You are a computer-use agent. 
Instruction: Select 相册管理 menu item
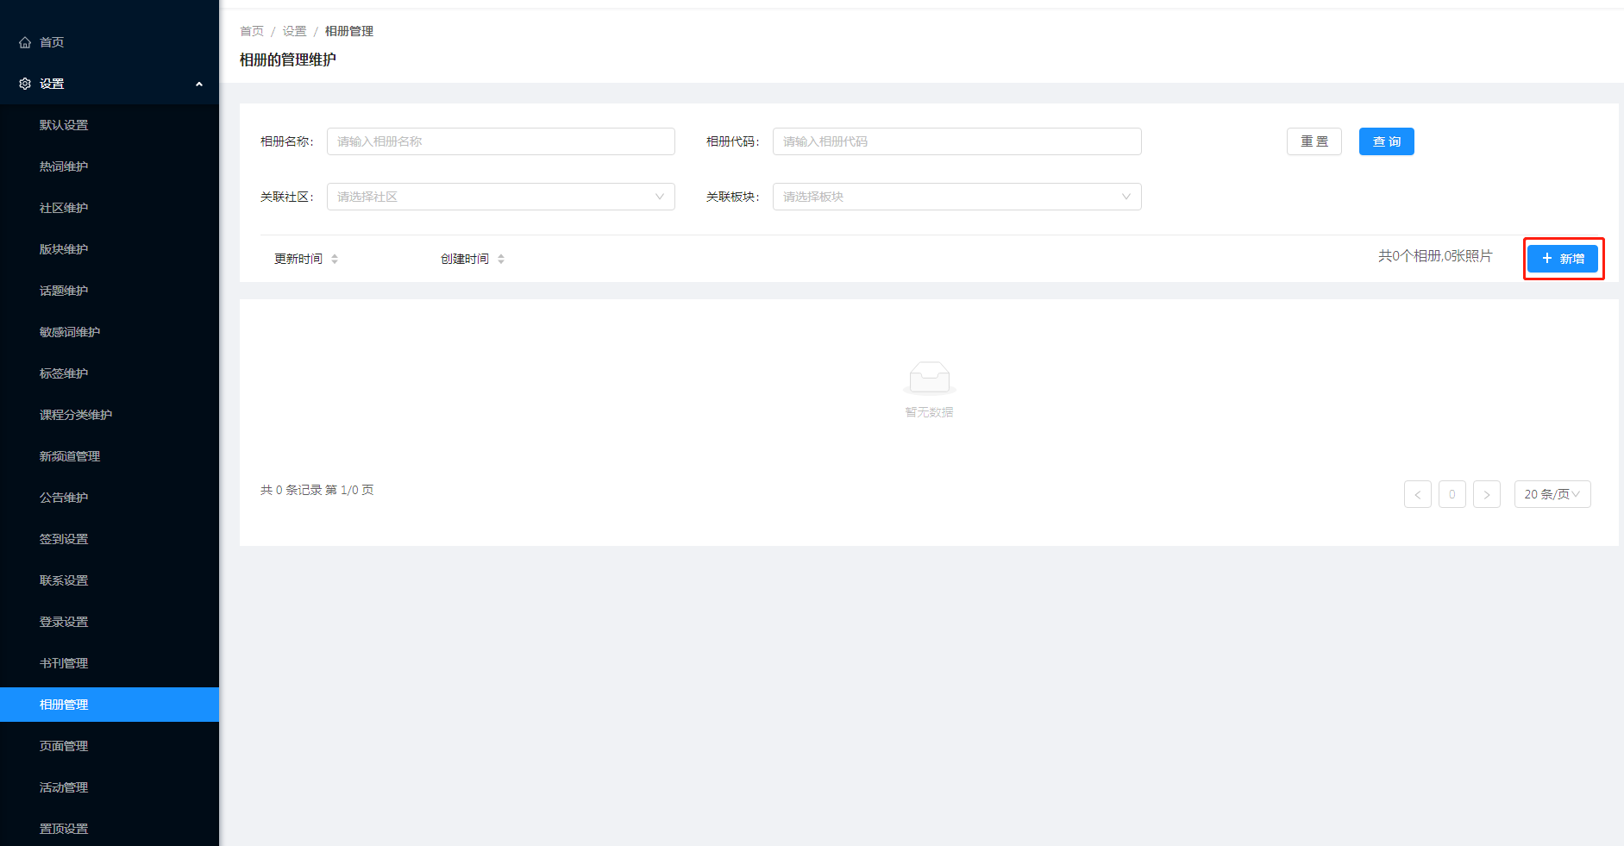coord(110,705)
